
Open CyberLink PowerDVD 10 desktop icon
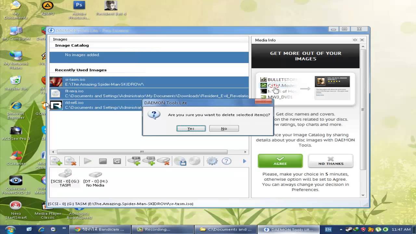tap(16, 185)
